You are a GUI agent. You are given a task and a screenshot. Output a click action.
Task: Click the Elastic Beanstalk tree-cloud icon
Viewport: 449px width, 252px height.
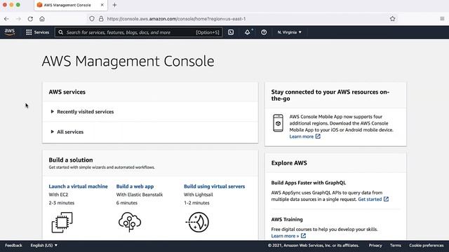(x=130, y=222)
